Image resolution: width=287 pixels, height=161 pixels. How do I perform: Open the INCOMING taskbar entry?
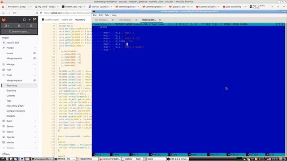(87, 159)
